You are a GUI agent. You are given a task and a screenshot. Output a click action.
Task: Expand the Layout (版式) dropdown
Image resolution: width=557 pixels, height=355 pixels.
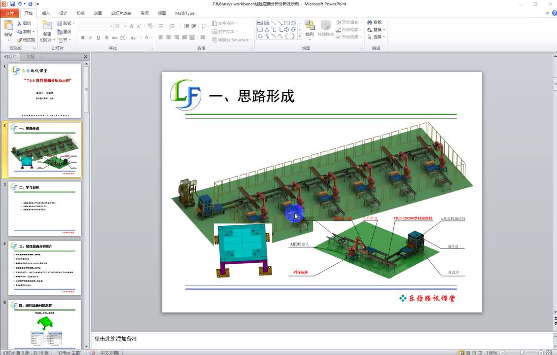pyautogui.click(x=66, y=23)
